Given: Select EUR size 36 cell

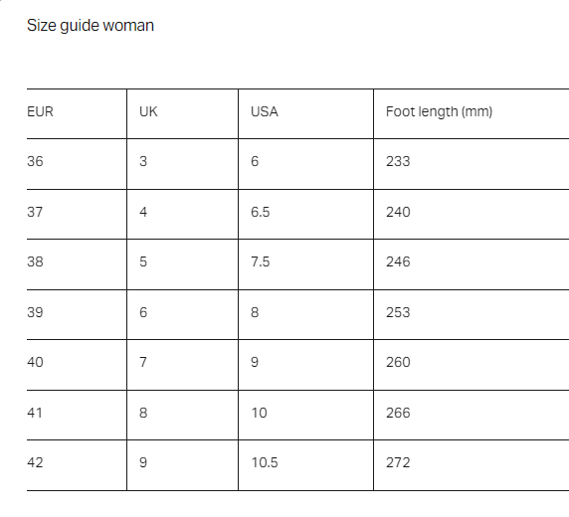Looking at the screenshot, I should point(77,164).
